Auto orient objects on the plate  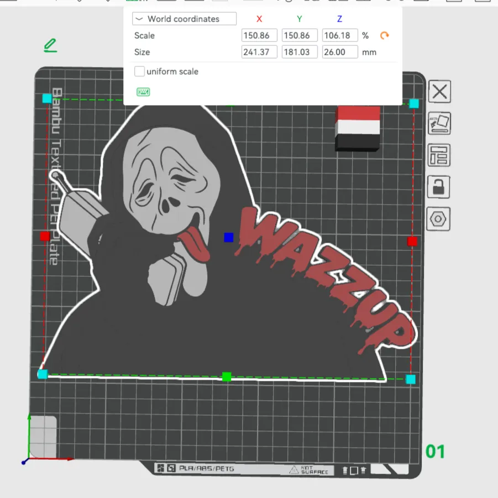click(x=439, y=123)
